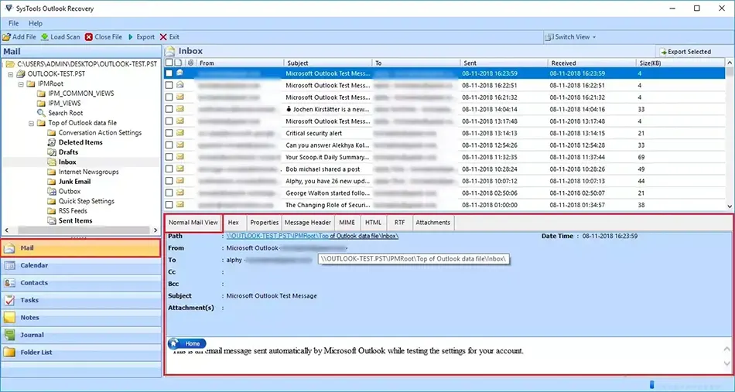Click the Tasks icon in navigation pane

click(x=9, y=300)
